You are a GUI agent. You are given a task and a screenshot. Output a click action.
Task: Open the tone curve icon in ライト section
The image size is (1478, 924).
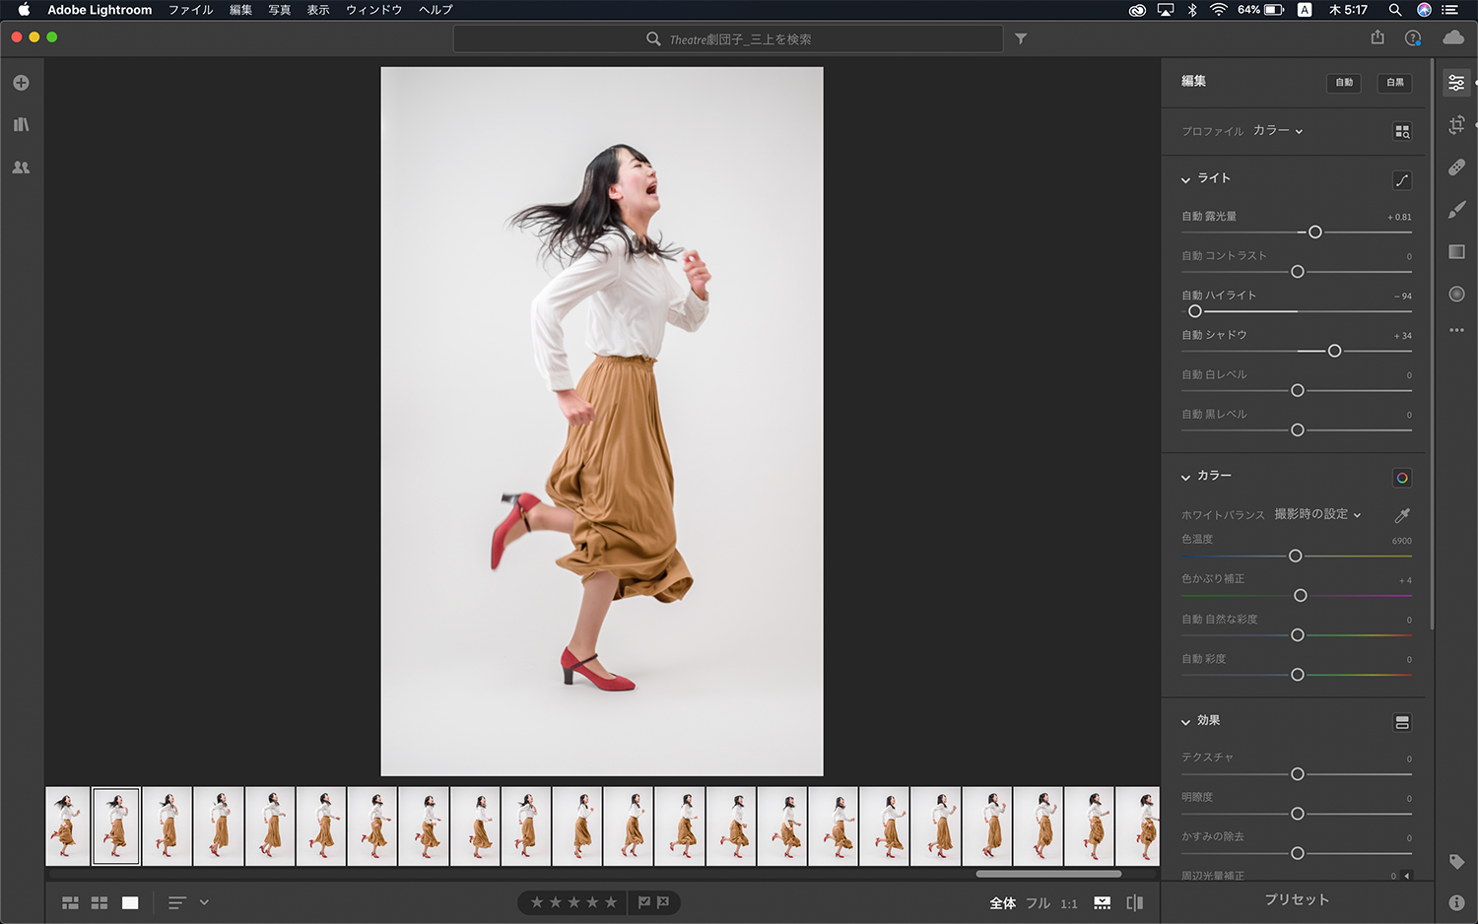(1403, 179)
